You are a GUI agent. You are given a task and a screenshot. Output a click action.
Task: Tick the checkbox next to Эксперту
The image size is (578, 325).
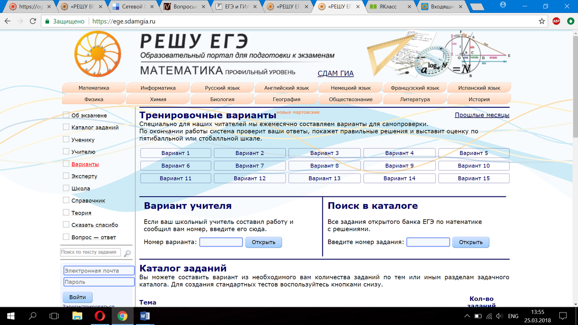pyautogui.click(x=66, y=176)
